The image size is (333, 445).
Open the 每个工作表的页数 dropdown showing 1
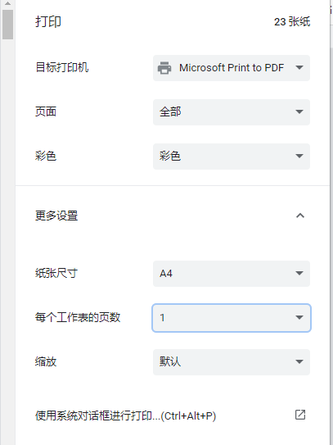coord(232,318)
